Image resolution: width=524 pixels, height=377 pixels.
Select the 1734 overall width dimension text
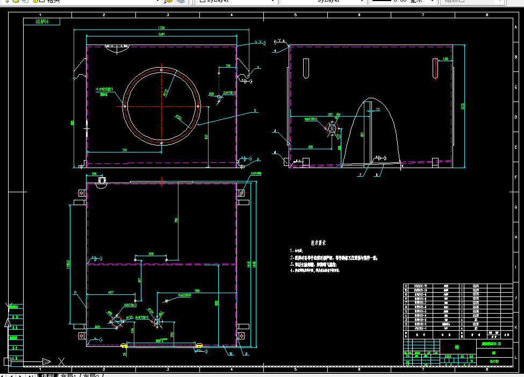[161, 28]
